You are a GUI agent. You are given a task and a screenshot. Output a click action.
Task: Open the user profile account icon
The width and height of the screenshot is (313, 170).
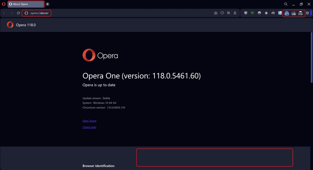click(x=235, y=13)
